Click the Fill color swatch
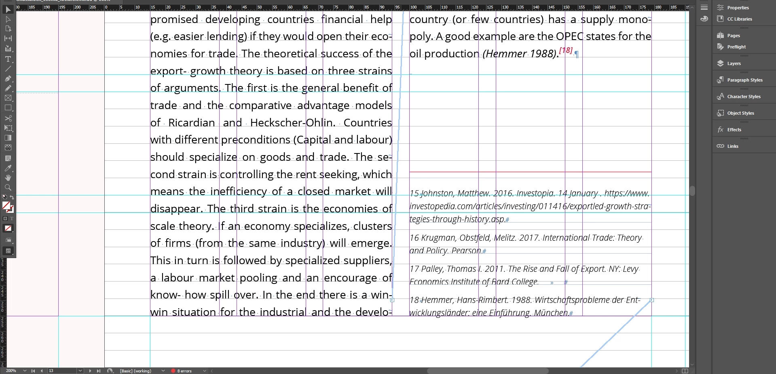The image size is (776, 374). pos(6,206)
